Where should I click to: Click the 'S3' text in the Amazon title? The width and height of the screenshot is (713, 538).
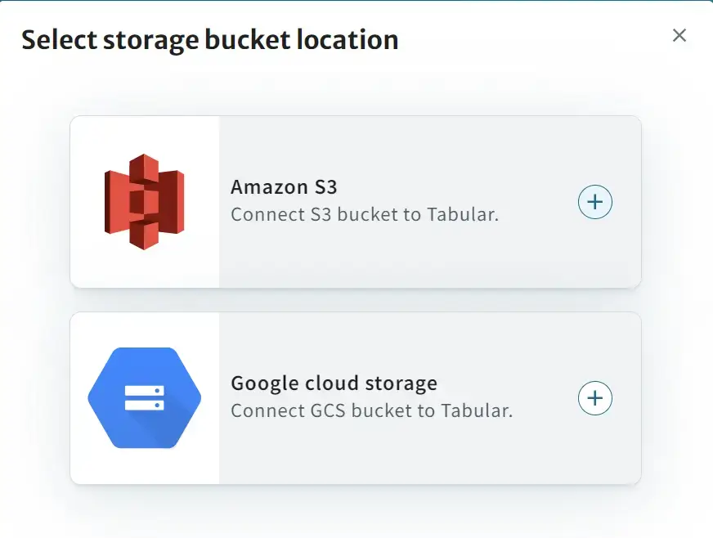coord(325,187)
